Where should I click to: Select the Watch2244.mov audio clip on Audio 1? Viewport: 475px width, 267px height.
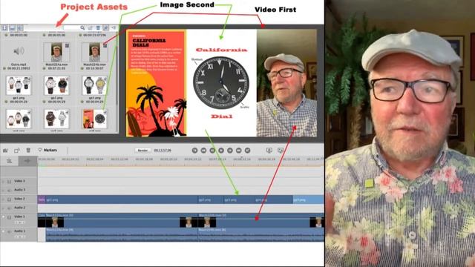[122, 234]
